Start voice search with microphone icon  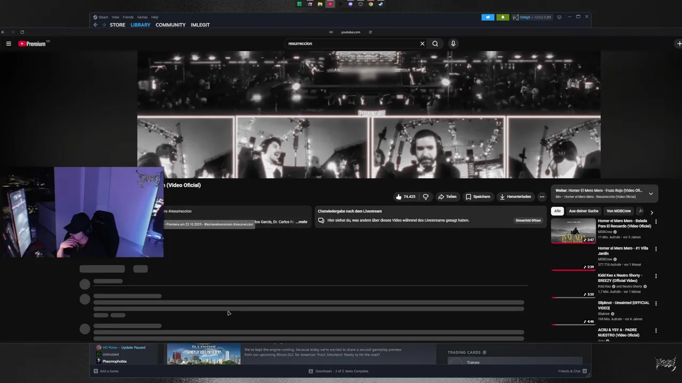(453, 44)
